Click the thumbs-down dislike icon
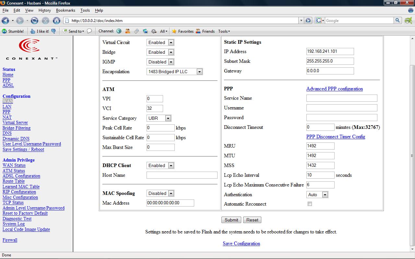The width and height of the screenshot is (415, 259). tap(53, 31)
